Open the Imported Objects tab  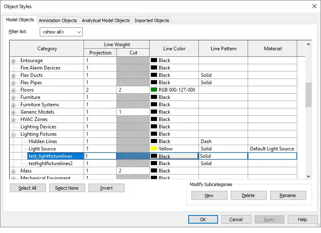pos(151,20)
